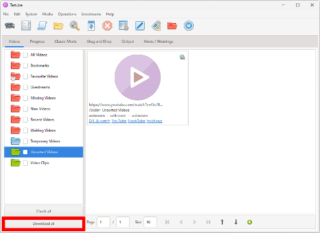Open the Errors / Warnings tab
The height and width of the screenshot is (233, 320).
click(159, 42)
